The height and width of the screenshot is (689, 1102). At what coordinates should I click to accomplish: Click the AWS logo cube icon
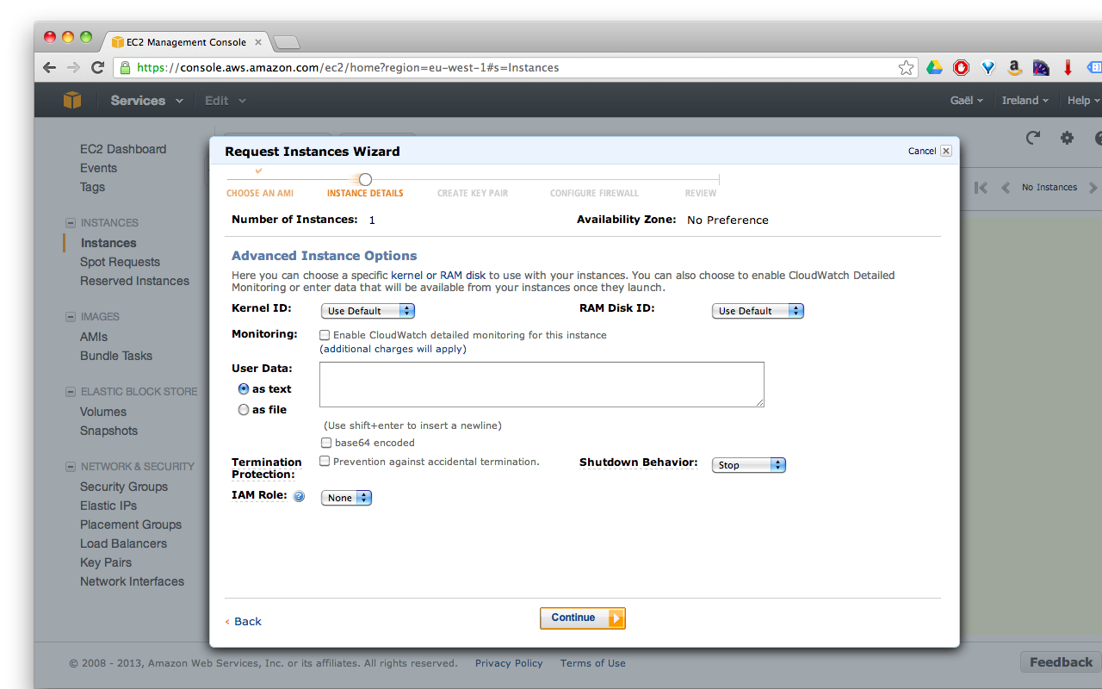[72, 100]
